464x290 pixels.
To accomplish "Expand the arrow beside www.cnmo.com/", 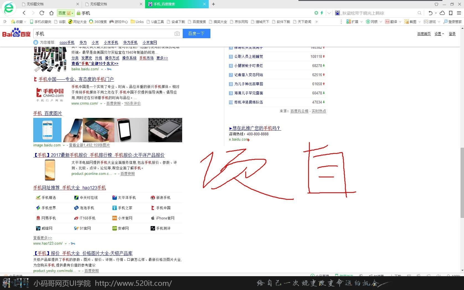I will 101,103.
